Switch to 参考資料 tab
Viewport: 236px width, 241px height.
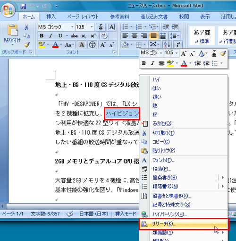click(119, 17)
